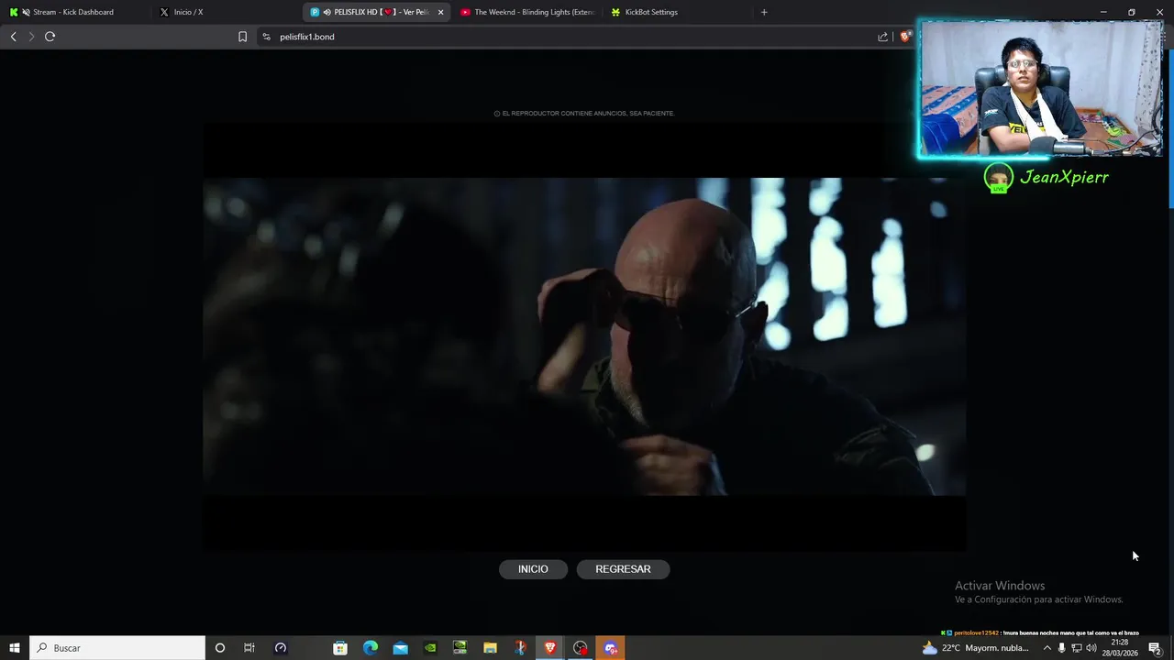Open the first NVIDIA icon on taskbar
1174x660 pixels.
click(x=430, y=648)
